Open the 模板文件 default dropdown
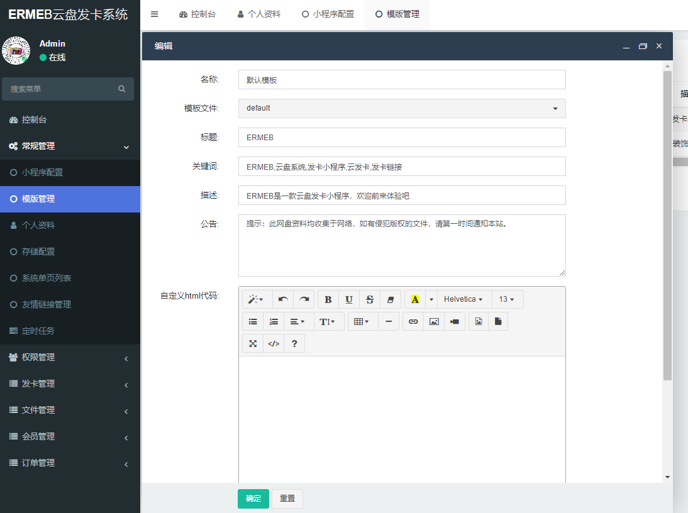The height and width of the screenshot is (513, 688). pyautogui.click(x=402, y=108)
